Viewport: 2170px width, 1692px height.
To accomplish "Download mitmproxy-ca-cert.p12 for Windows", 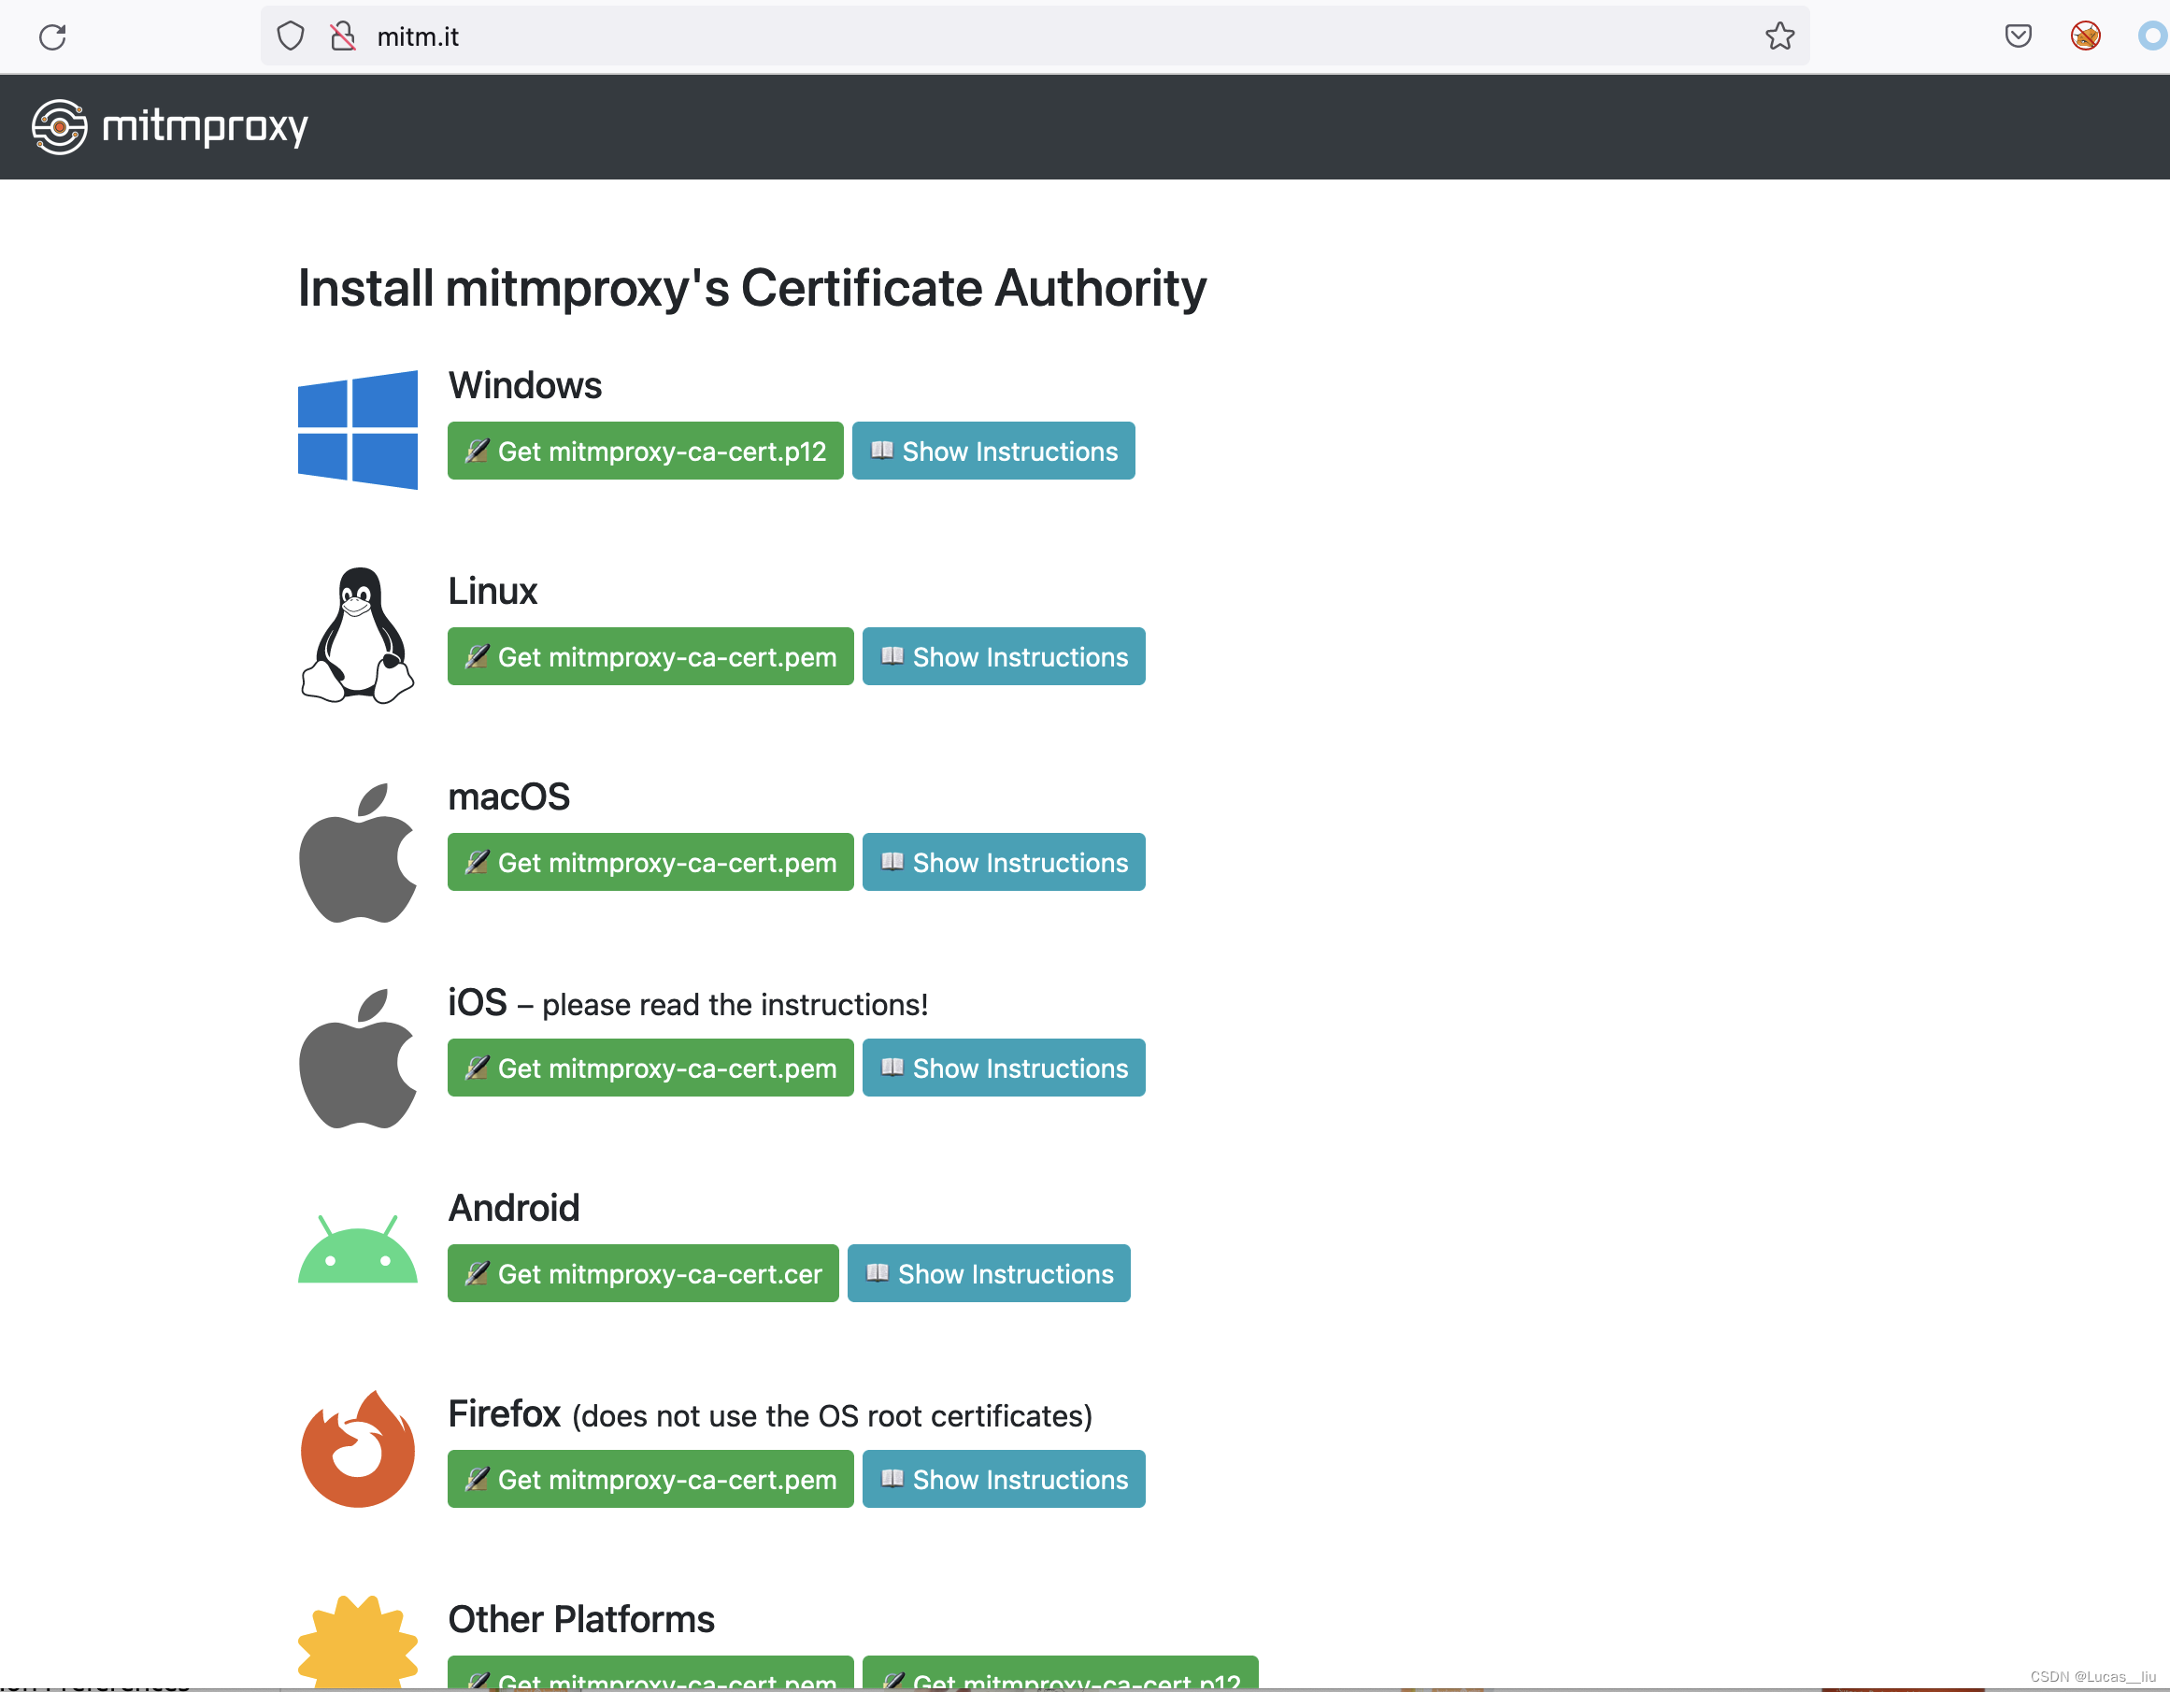I will [x=645, y=452].
